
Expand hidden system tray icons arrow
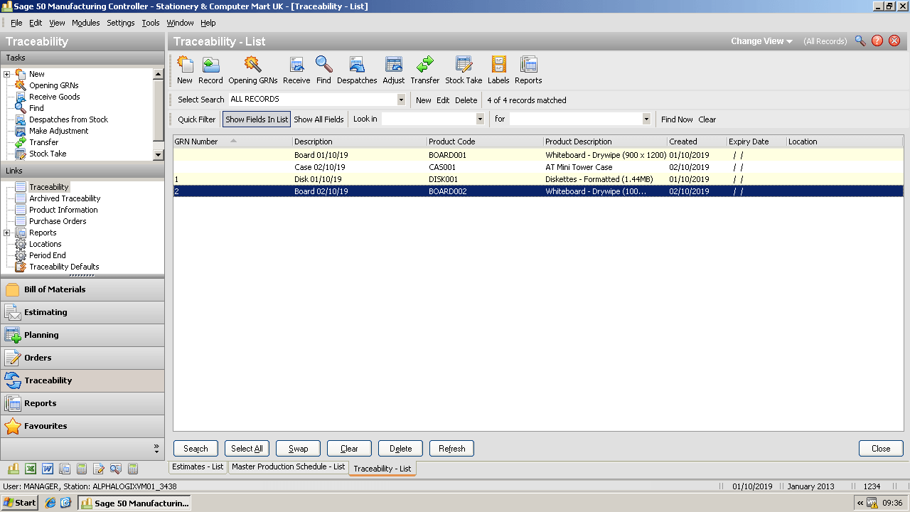(860, 503)
